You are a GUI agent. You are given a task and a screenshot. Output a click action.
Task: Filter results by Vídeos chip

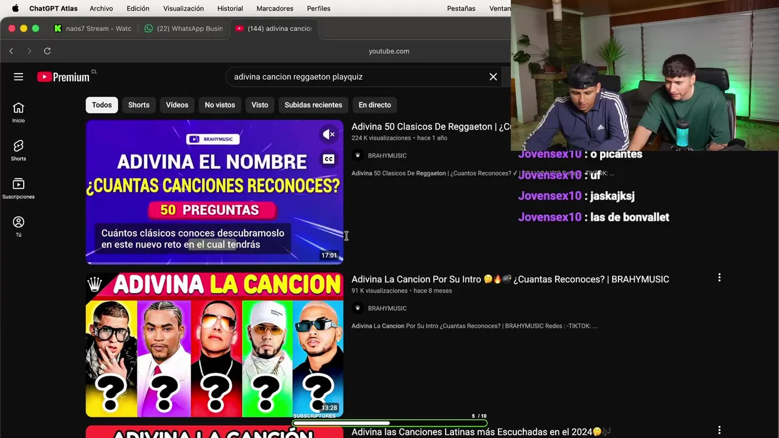click(x=177, y=105)
